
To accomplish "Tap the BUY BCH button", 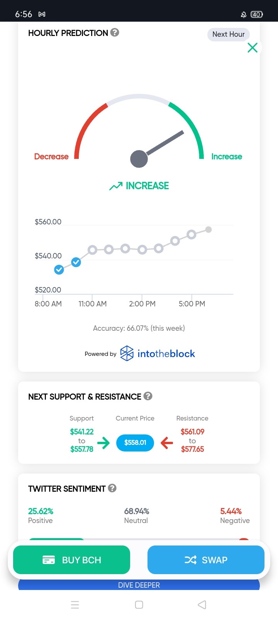I will click(72, 560).
